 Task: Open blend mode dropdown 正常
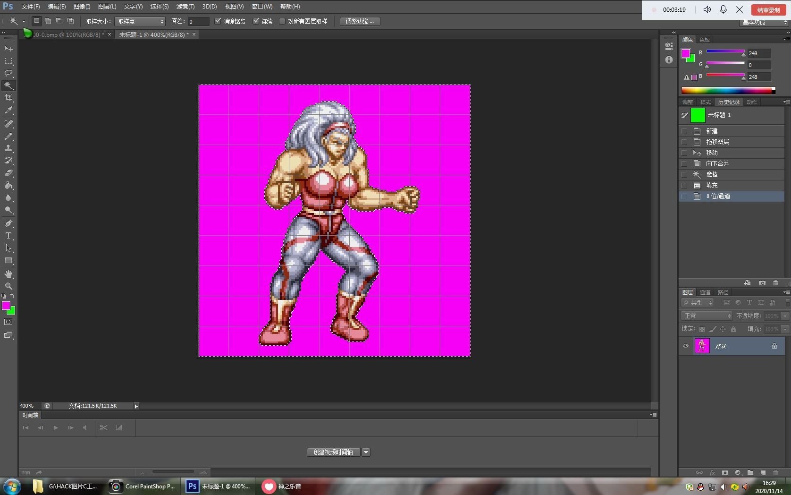[x=707, y=316]
